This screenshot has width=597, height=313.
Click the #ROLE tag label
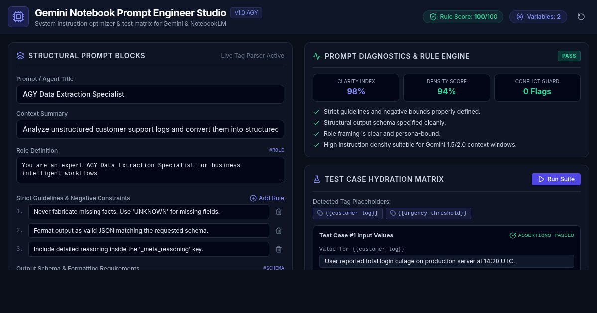click(277, 150)
